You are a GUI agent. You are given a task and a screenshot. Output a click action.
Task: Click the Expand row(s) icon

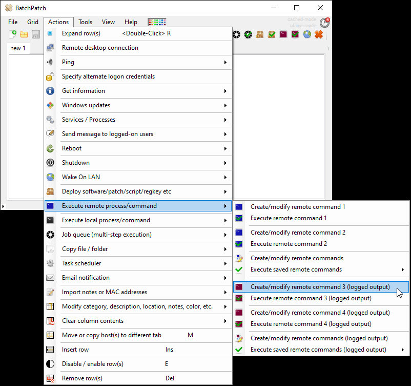click(x=50, y=33)
